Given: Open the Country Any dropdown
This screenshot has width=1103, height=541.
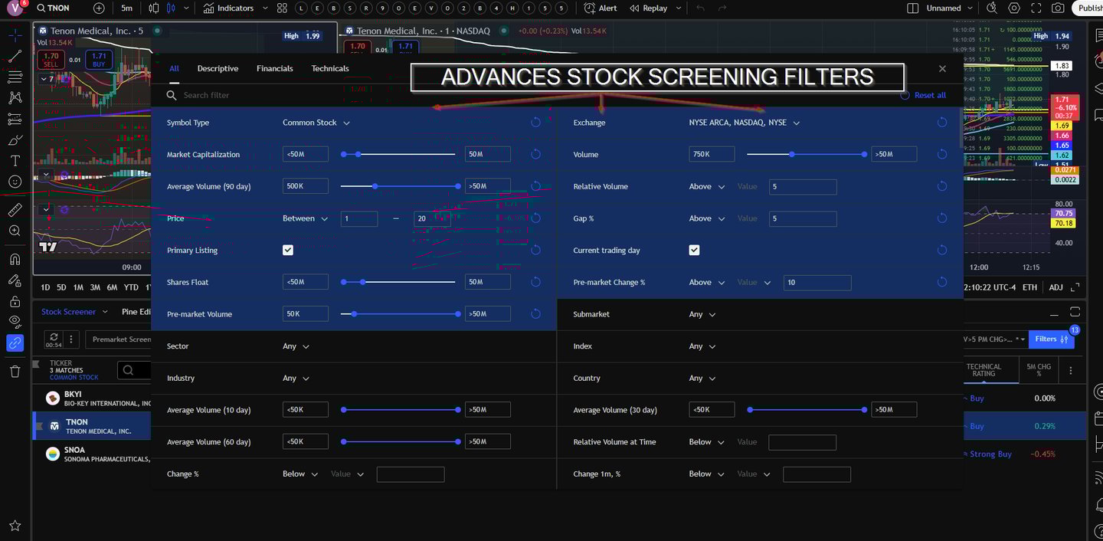Looking at the screenshot, I should tap(702, 378).
